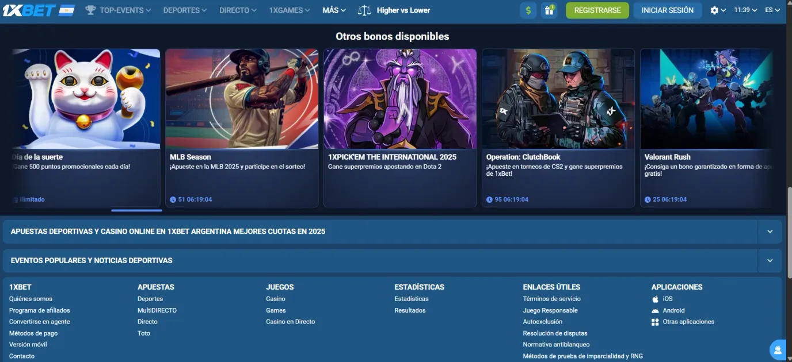Open the Contacto footer link
Image resolution: width=792 pixels, height=362 pixels.
22,356
